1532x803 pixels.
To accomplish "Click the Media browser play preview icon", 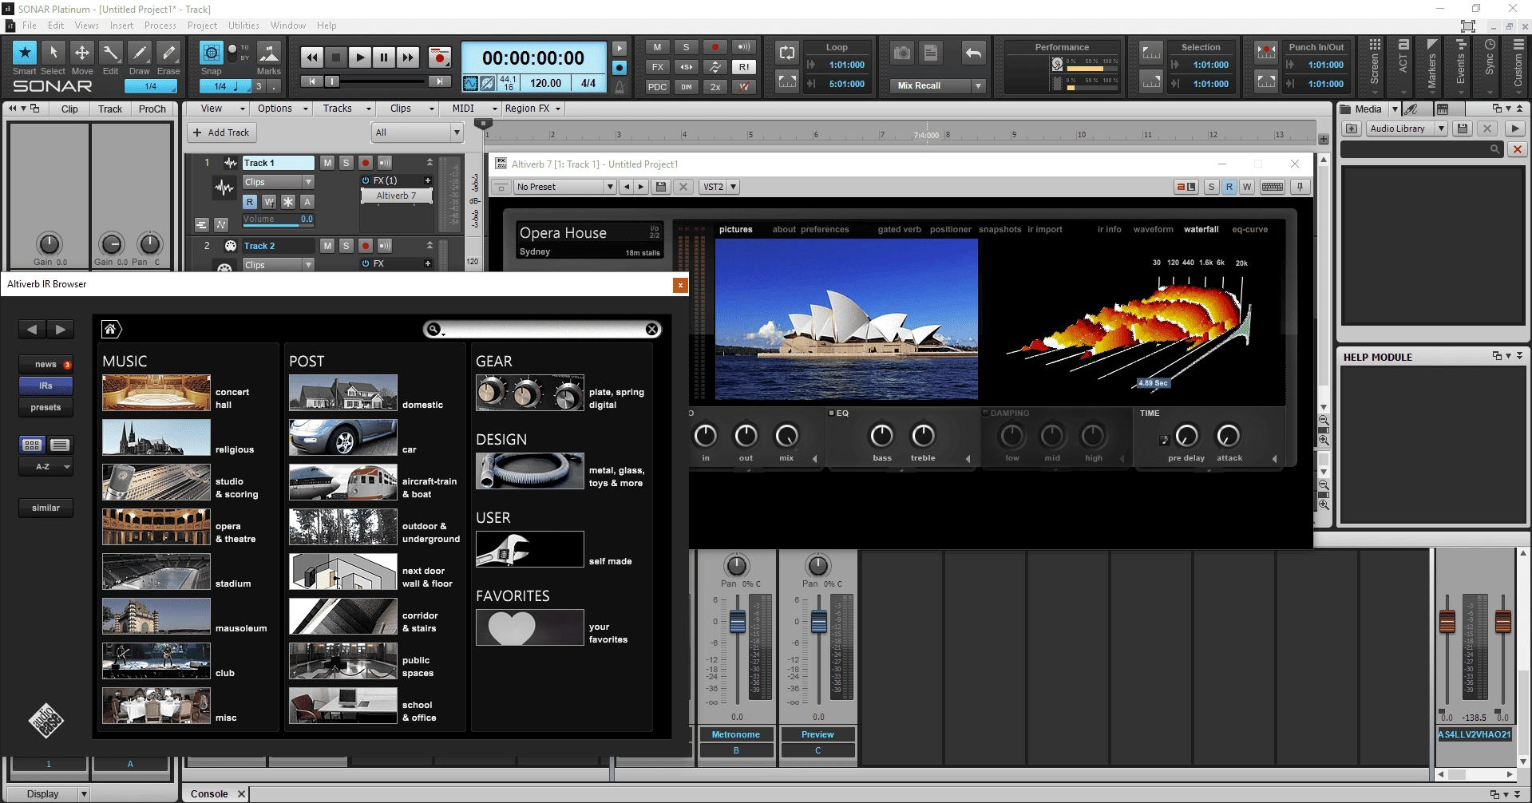I will point(1514,129).
